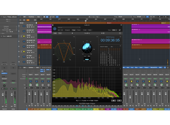This screenshot has width=170, height=125.
Task: Open plugin View Editor dropdown
Action: pos(115,30)
